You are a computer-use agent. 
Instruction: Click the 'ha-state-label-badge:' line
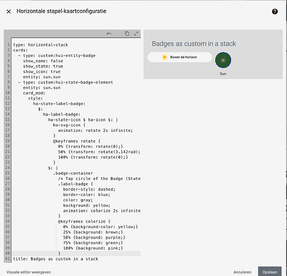point(59,104)
